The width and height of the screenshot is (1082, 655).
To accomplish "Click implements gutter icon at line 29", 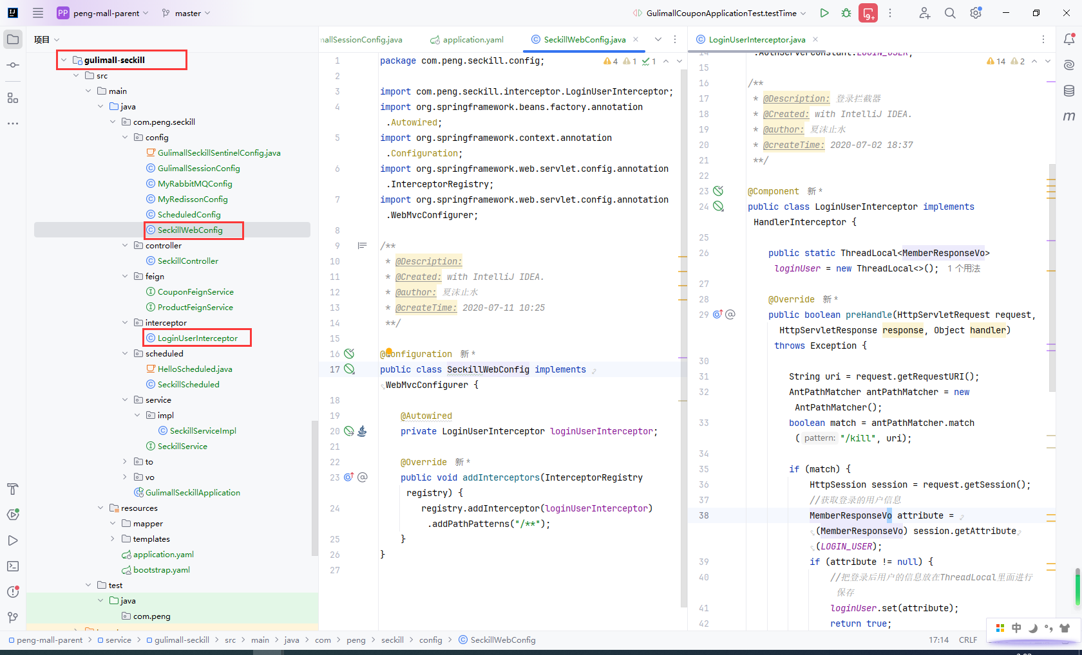I will (x=717, y=315).
